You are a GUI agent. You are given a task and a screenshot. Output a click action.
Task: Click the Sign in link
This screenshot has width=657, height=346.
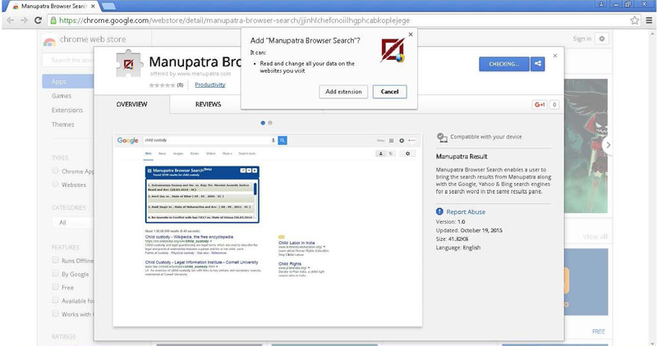[582, 39]
